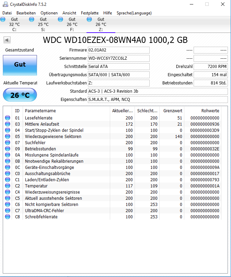Image resolution: width=231 pixels, height=277 pixels.
Task: Open the Datei menu
Action: [7, 13]
